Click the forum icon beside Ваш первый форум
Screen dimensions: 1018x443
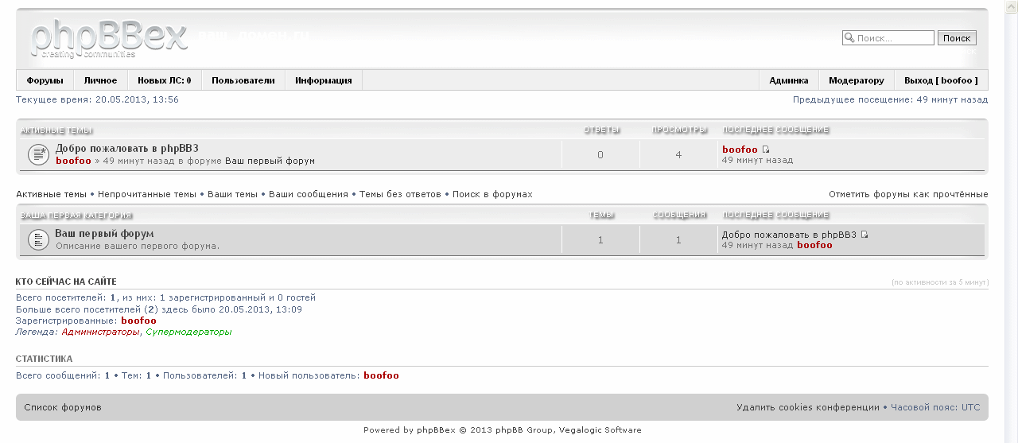pos(38,239)
